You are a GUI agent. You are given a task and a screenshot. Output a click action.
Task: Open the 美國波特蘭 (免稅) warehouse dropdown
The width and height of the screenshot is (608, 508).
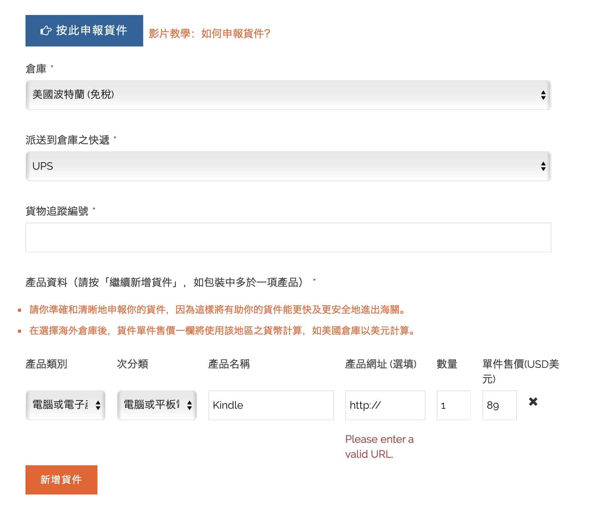(288, 95)
